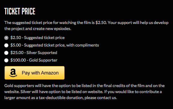Click 'The suggested ticket price' opening words

[28, 23]
